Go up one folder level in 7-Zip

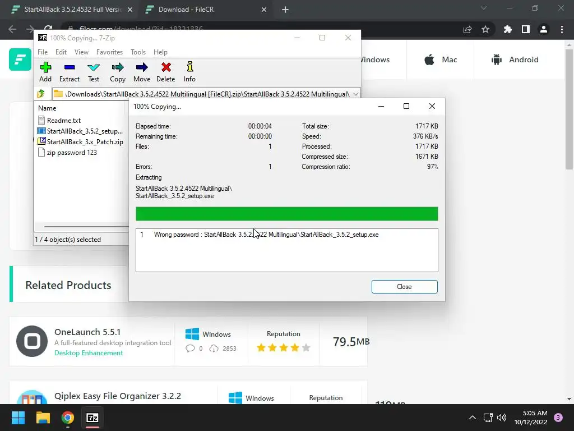[x=41, y=94]
